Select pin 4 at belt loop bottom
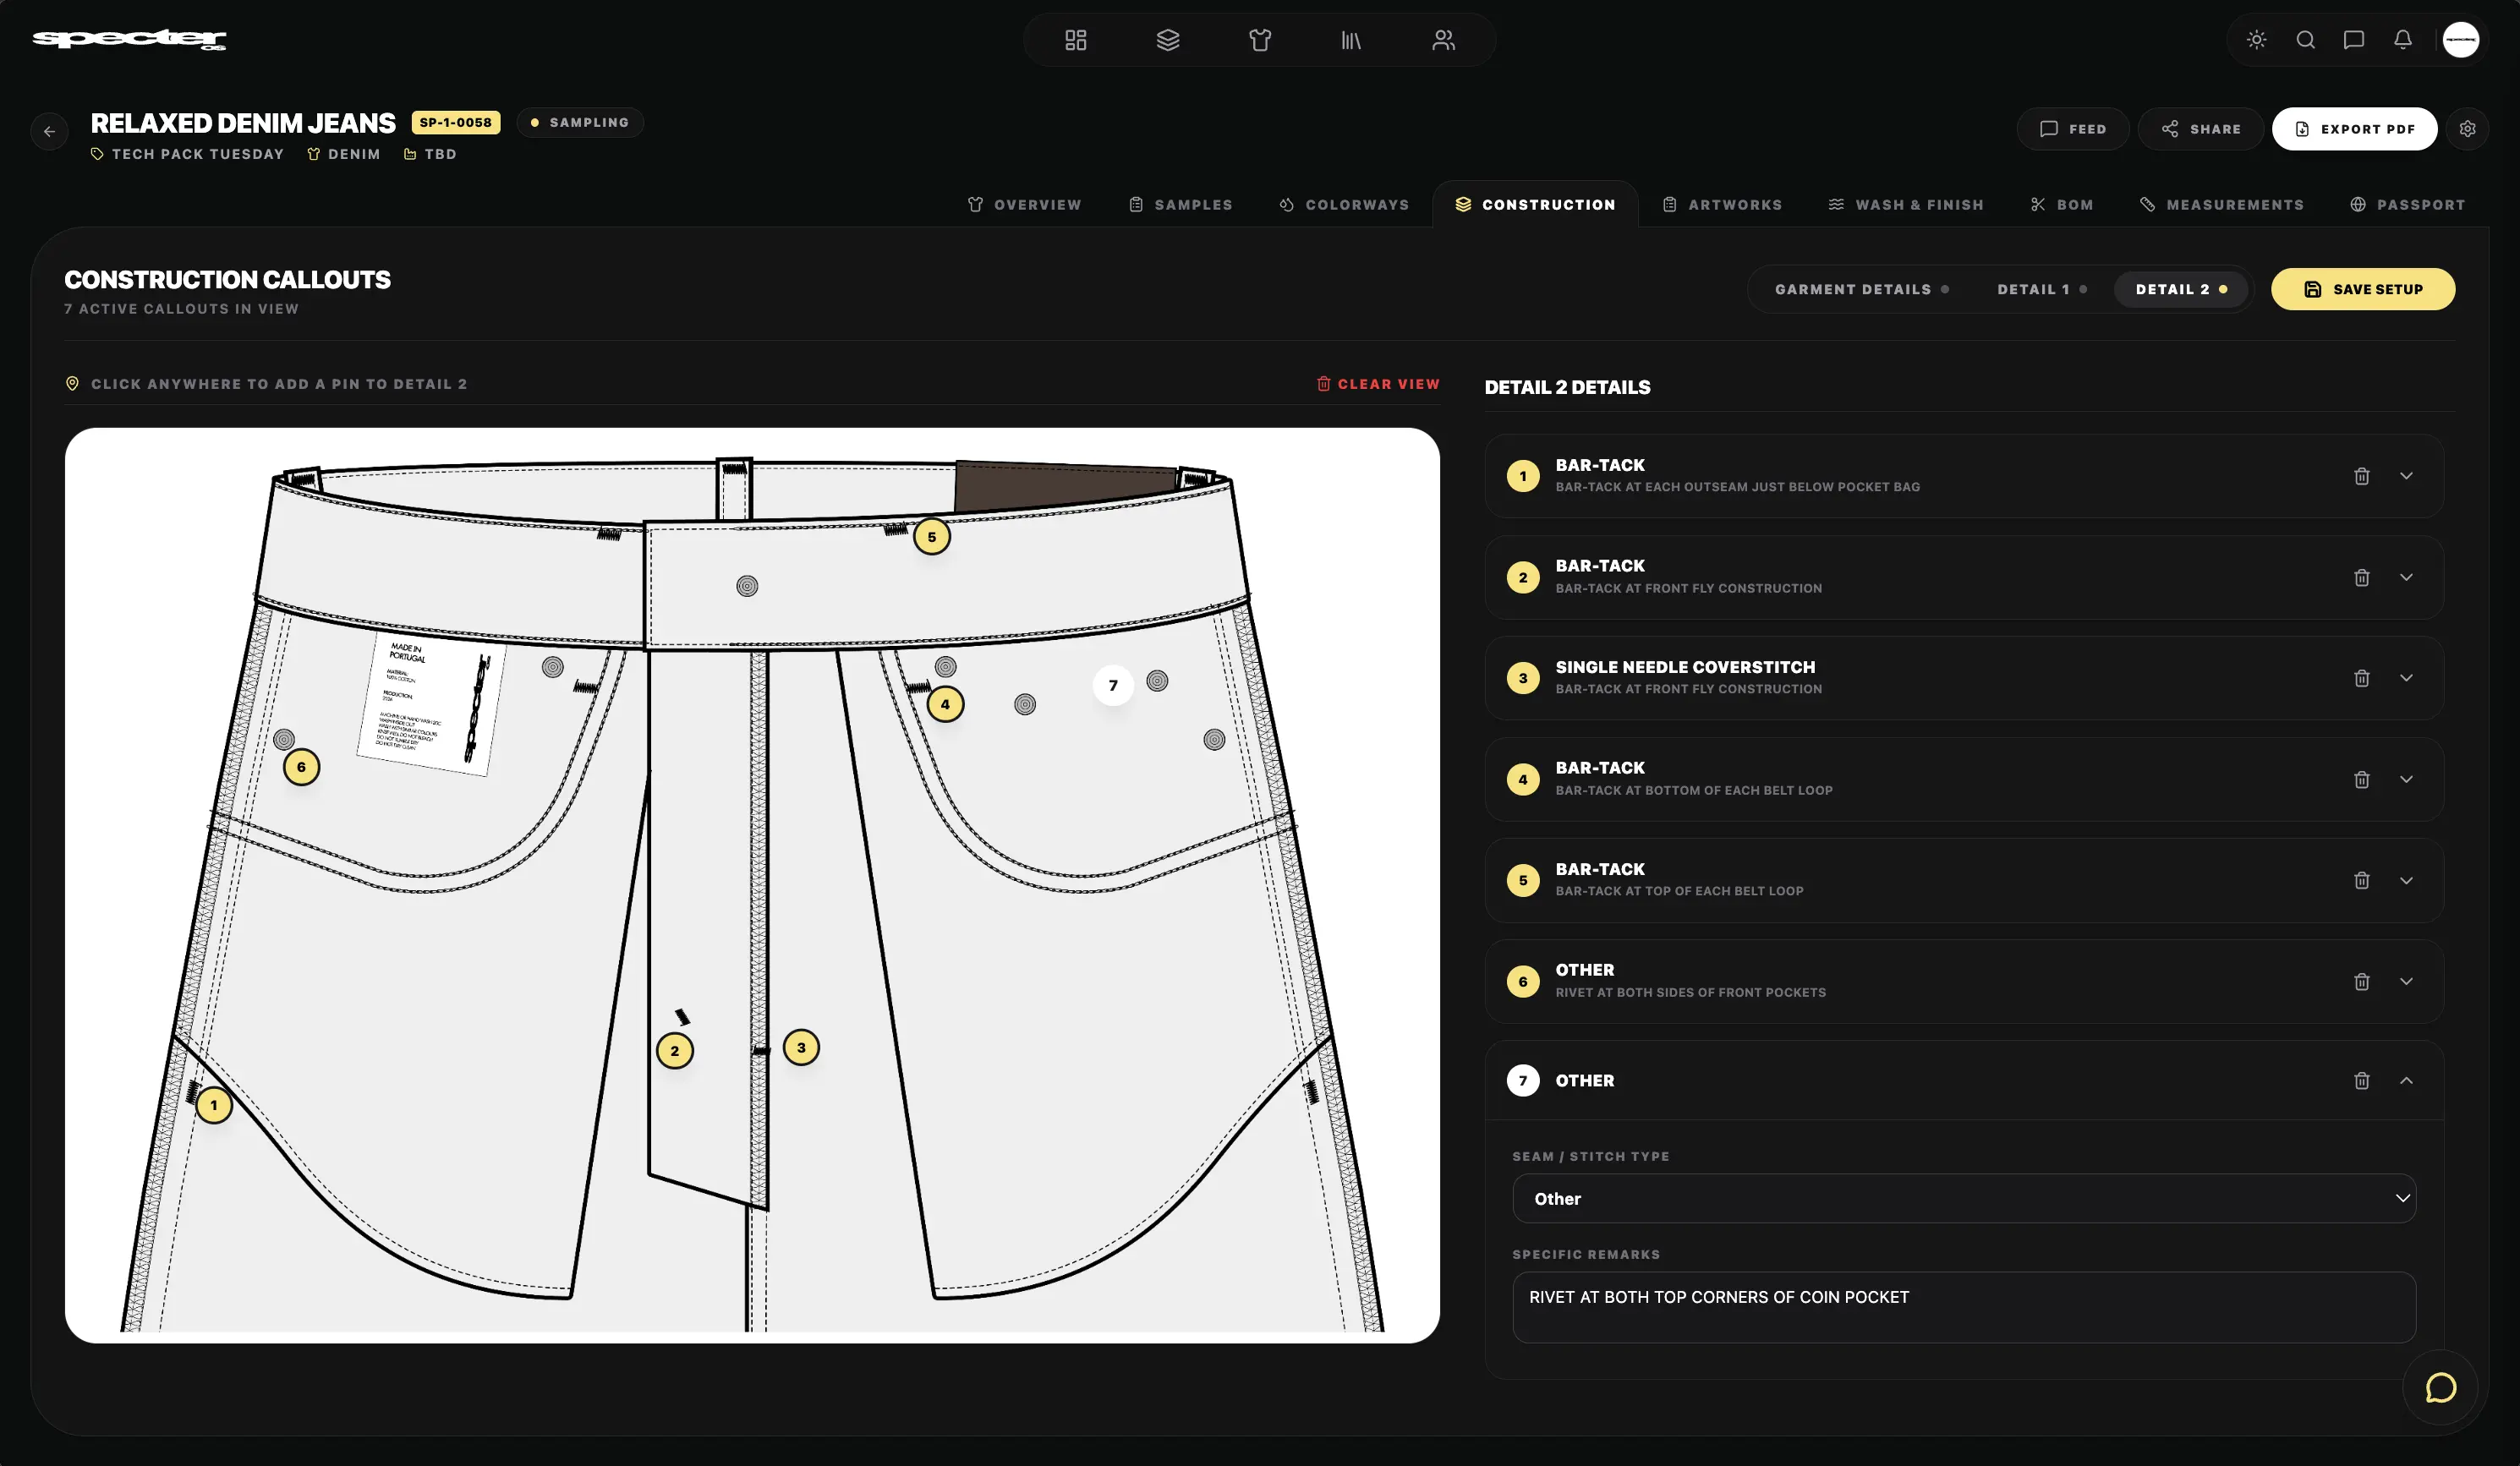The height and width of the screenshot is (1466, 2520). tap(945, 704)
